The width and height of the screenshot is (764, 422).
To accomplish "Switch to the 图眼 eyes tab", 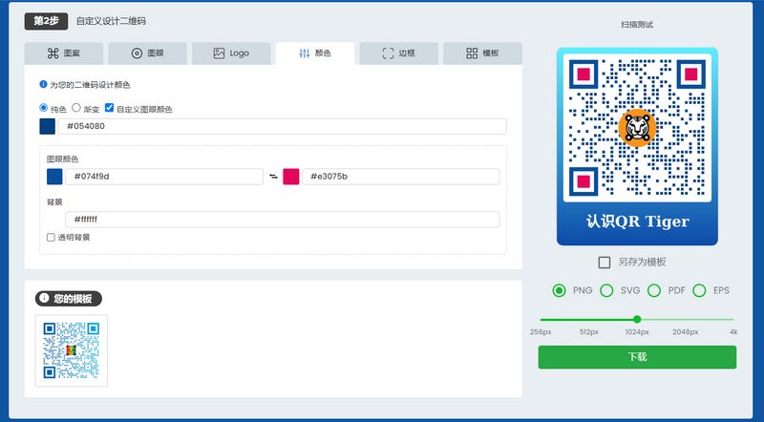I will 148,53.
